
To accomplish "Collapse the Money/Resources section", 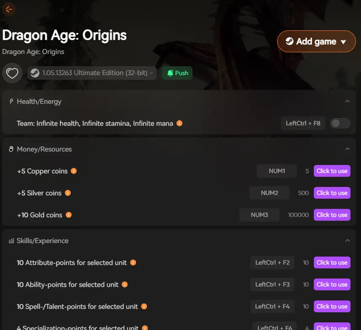I will pos(348,149).
